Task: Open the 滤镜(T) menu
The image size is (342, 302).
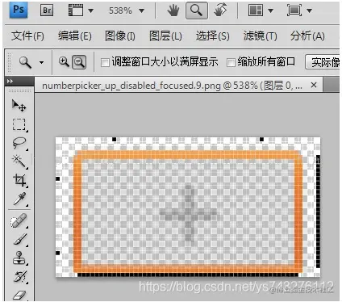Action: tap(260, 36)
